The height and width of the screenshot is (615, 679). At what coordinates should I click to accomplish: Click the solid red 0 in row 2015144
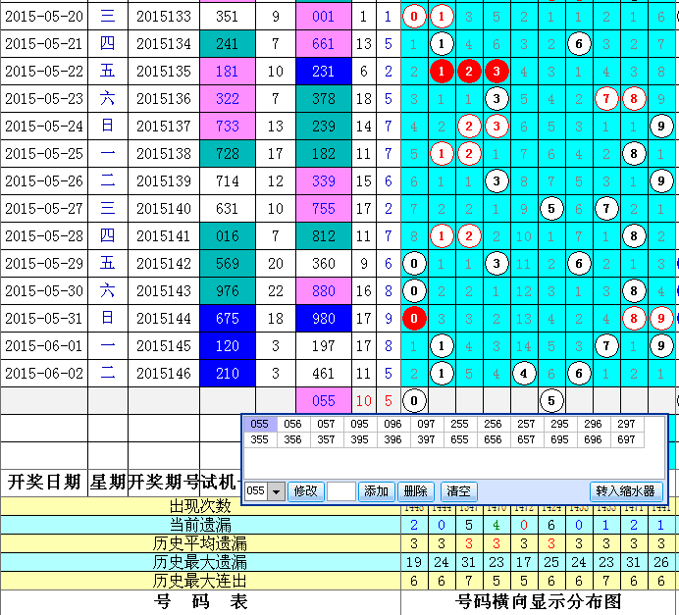415,318
